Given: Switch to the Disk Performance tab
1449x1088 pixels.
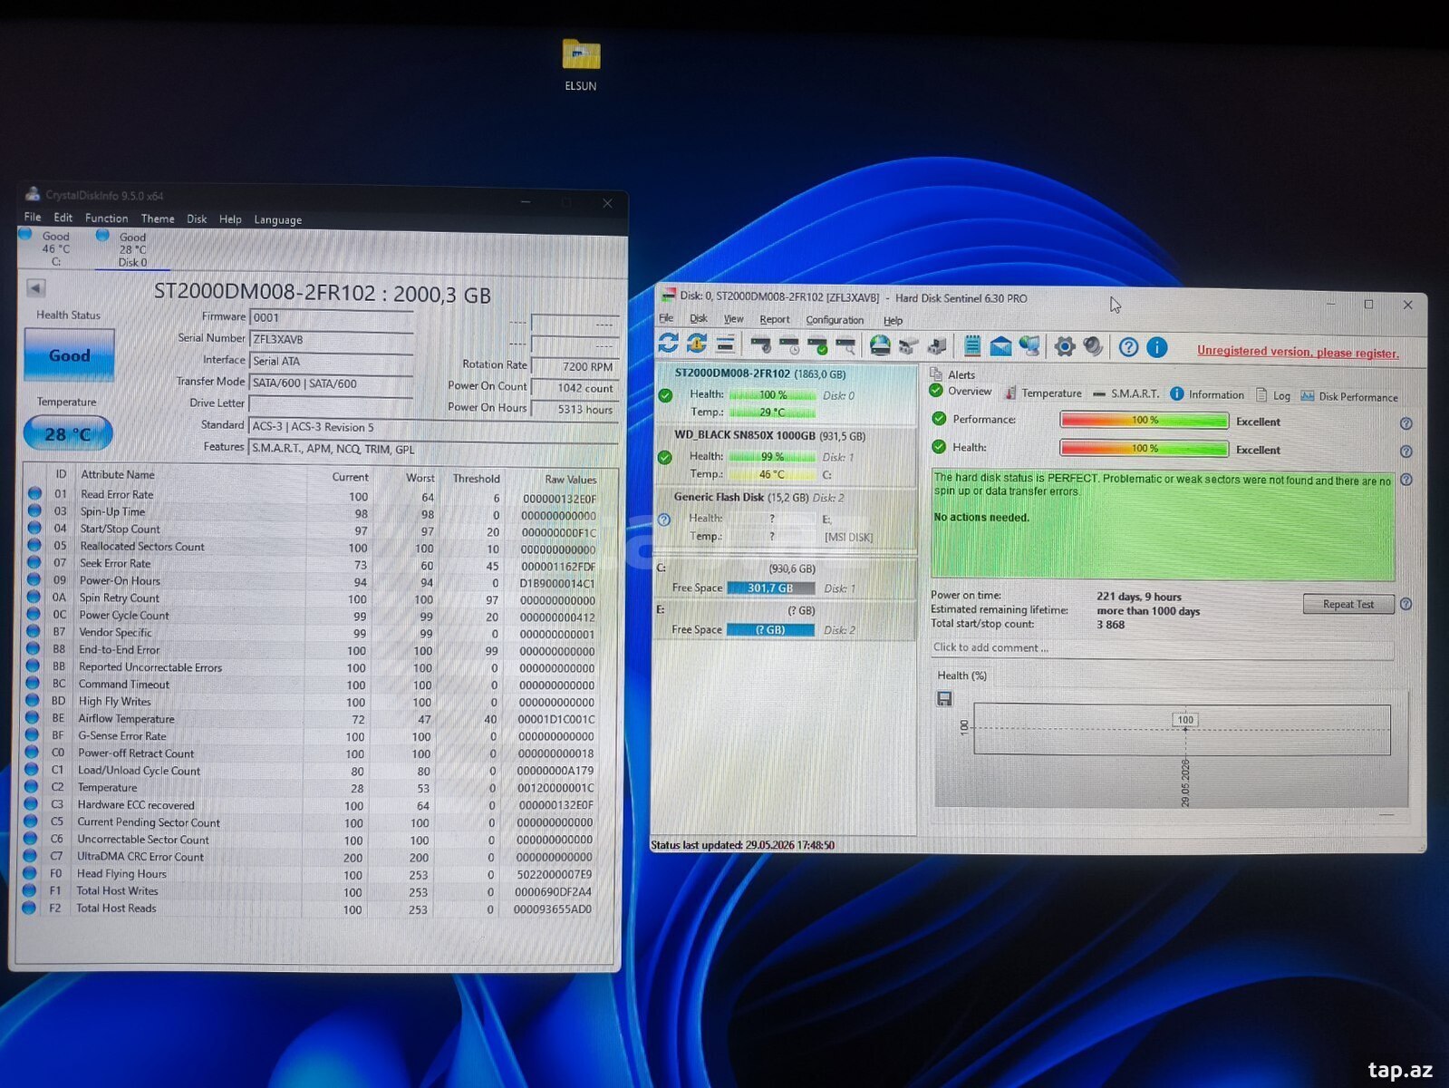Looking at the screenshot, I should [1349, 396].
